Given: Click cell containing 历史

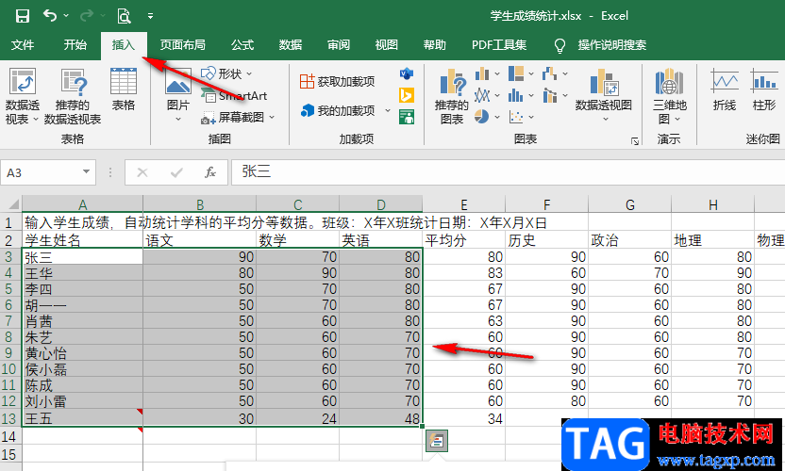Looking at the screenshot, I should pos(546,240).
